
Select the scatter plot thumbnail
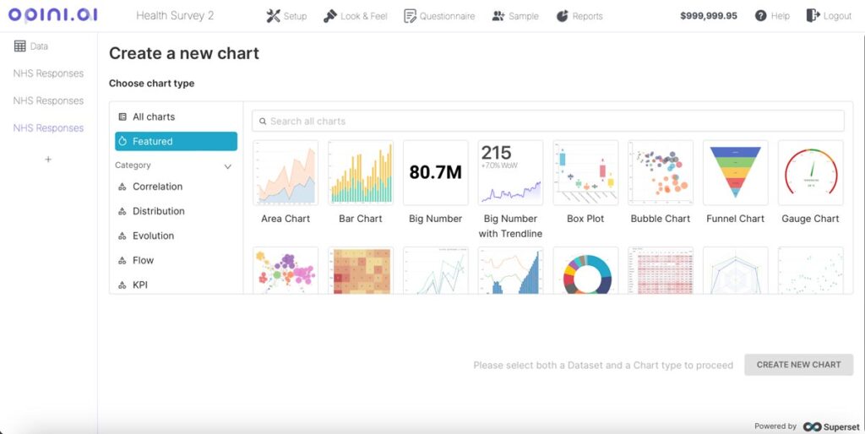[x=811, y=270]
